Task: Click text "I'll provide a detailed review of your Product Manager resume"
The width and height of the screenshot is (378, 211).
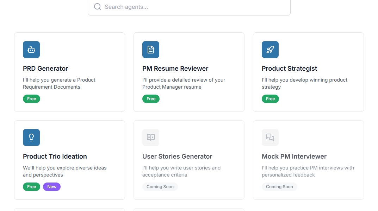Action: tap(184, 83)
